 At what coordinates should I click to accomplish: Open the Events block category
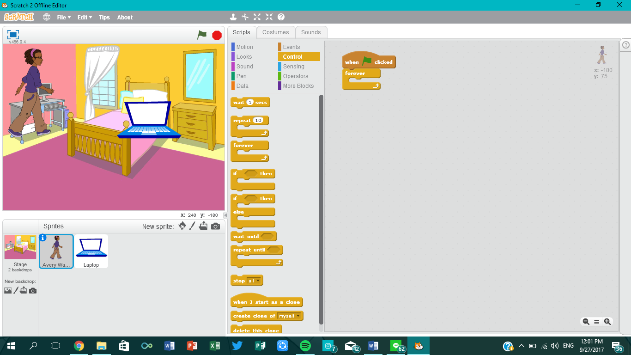[292, 47]
